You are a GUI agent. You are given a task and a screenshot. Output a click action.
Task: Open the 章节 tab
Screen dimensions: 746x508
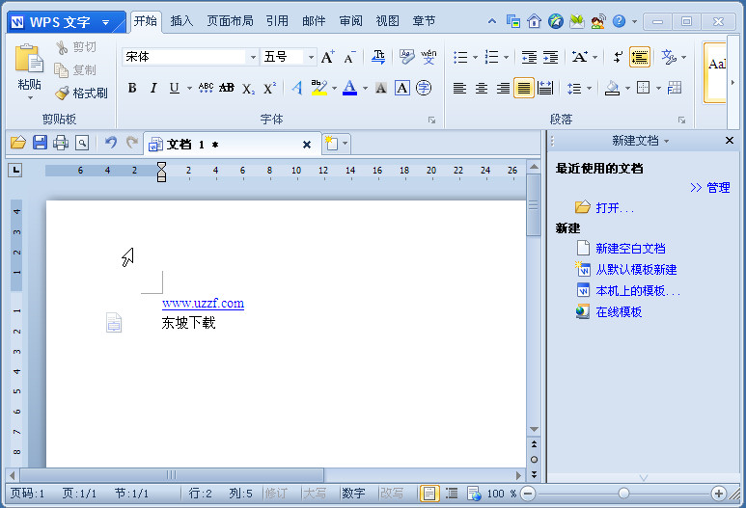coord(424,21)
